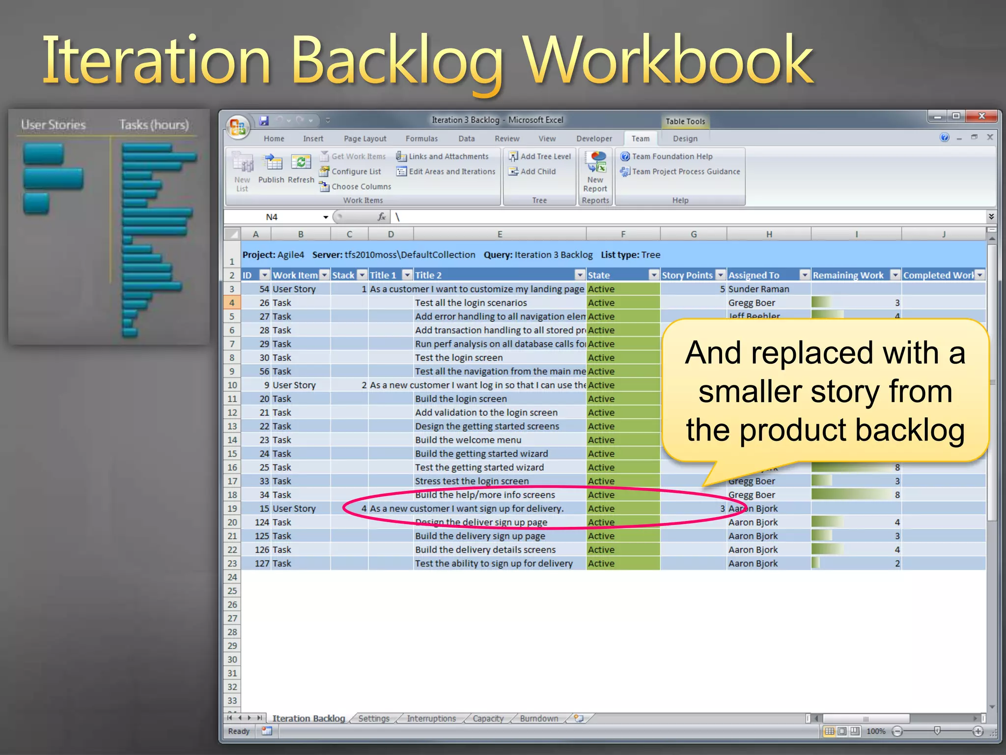Open Edit Areas and Iterations
1006x755 pixels.
pyautogui.click(x=446, y=172)
